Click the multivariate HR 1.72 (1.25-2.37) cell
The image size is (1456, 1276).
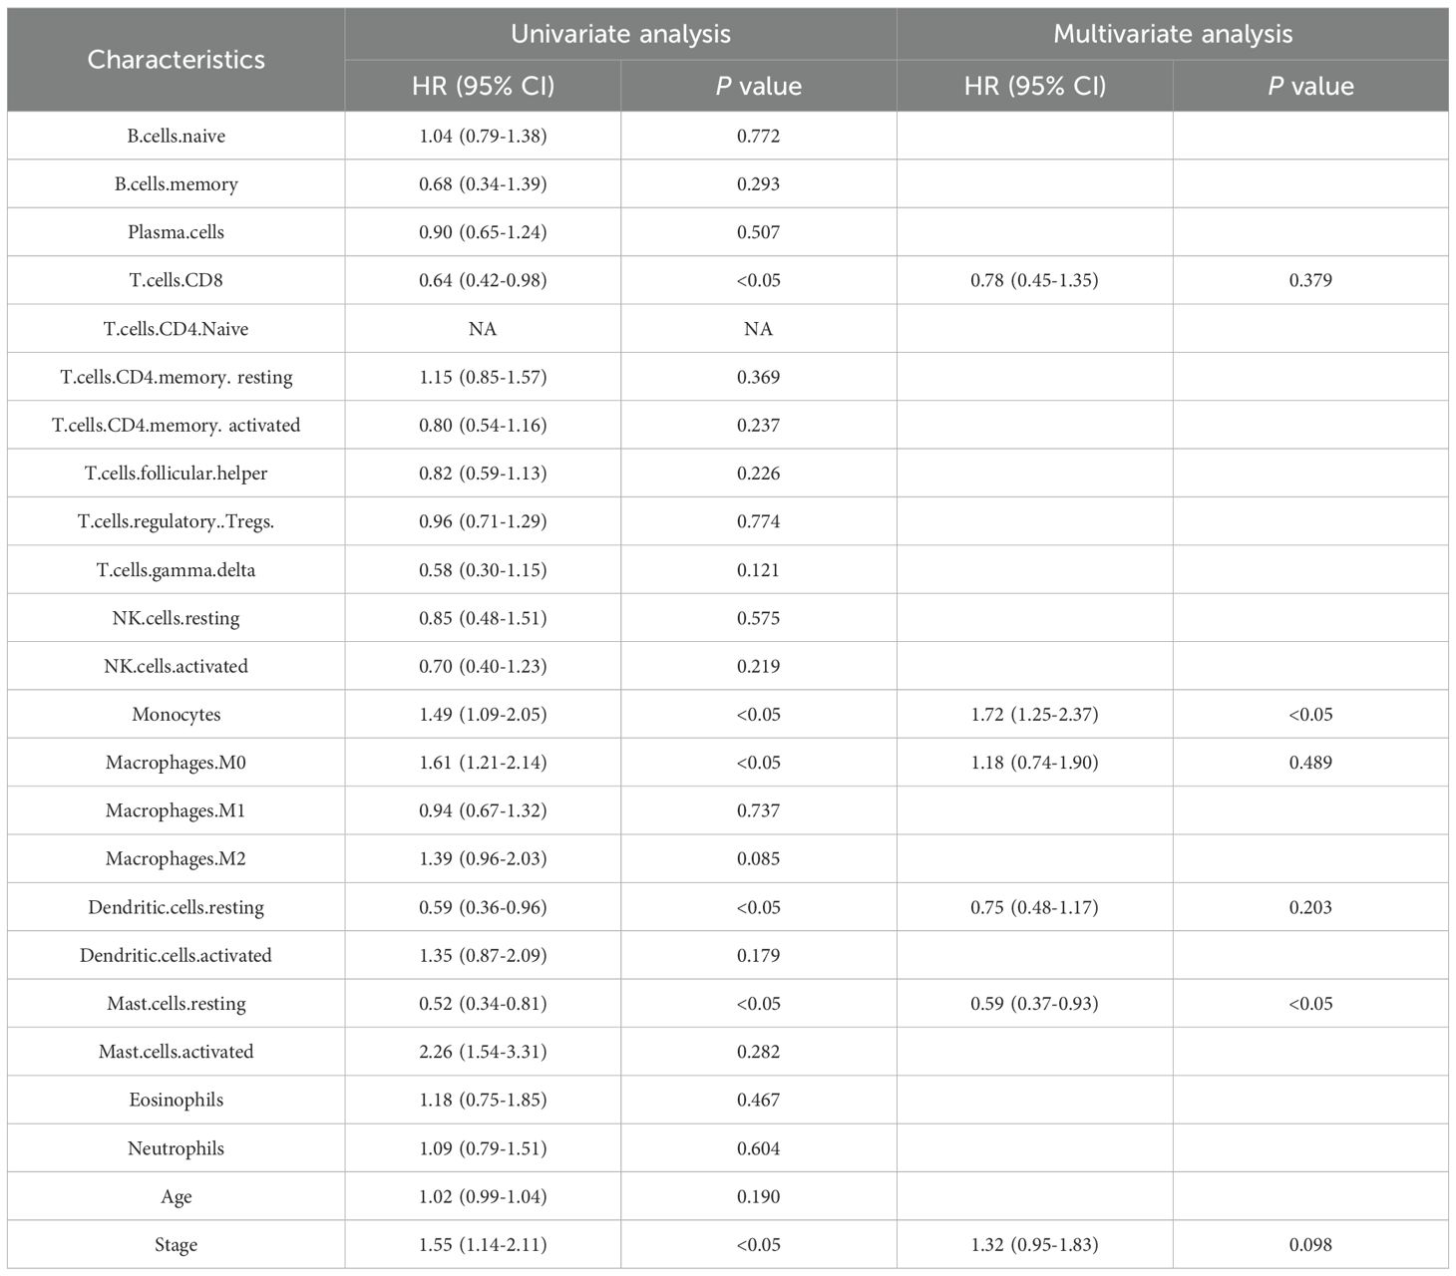[x=1034, y=715]
